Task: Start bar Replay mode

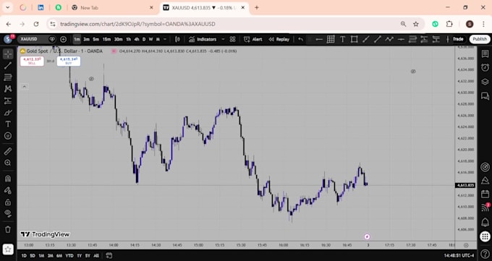Action: (x=279, y=39)
